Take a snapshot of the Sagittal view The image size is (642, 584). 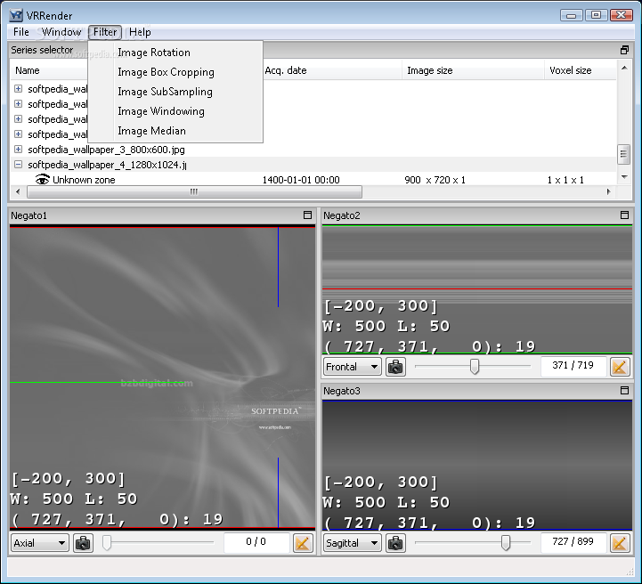(395, 543)
